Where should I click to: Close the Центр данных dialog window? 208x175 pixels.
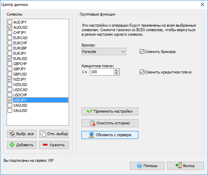[202, 5]
